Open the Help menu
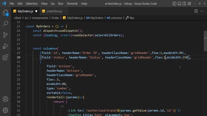The width and height of the screenshot is (207, 116). point(84,4)
